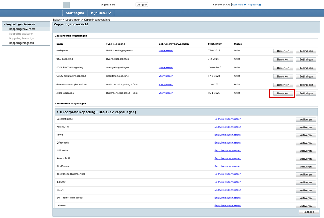Click Bewerken for Gynzy resultatenkoppeling

point(283,76)
